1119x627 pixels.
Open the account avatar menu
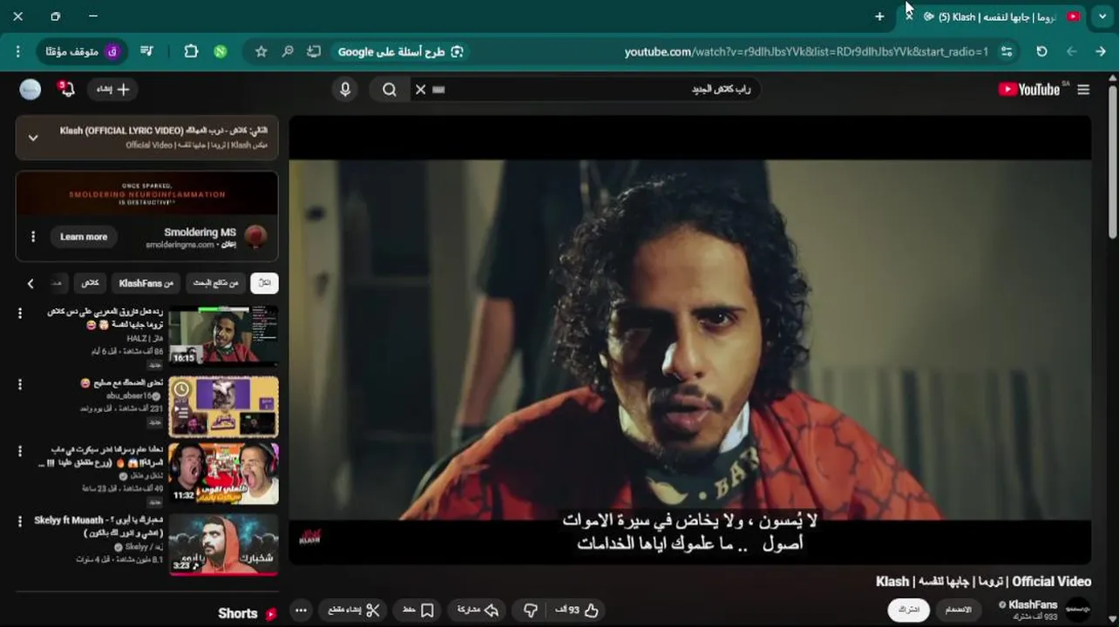coord(31,89)
